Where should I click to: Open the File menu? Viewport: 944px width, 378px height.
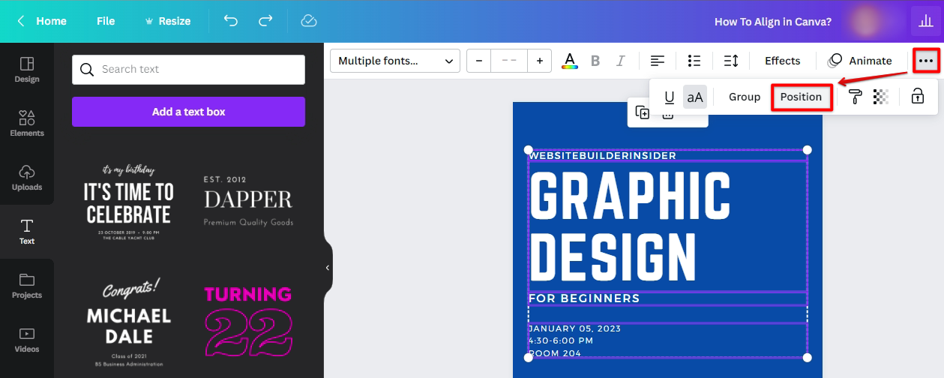click(x=106, y=21)
